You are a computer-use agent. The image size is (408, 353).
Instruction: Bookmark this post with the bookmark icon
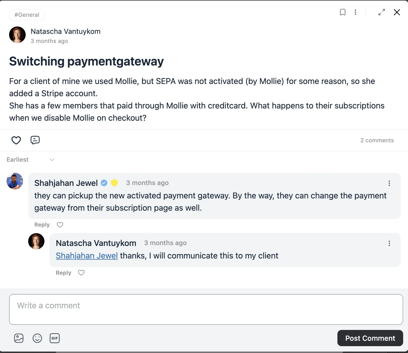tap(343, 12)
